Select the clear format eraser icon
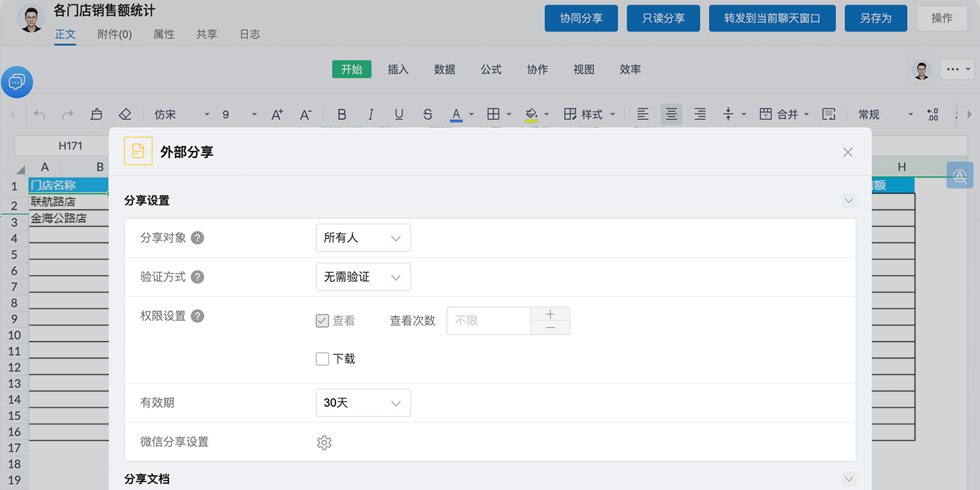Image resolution: width=980 pixels, height=490 pixels. pyautogui.click(x=125, y=114)
